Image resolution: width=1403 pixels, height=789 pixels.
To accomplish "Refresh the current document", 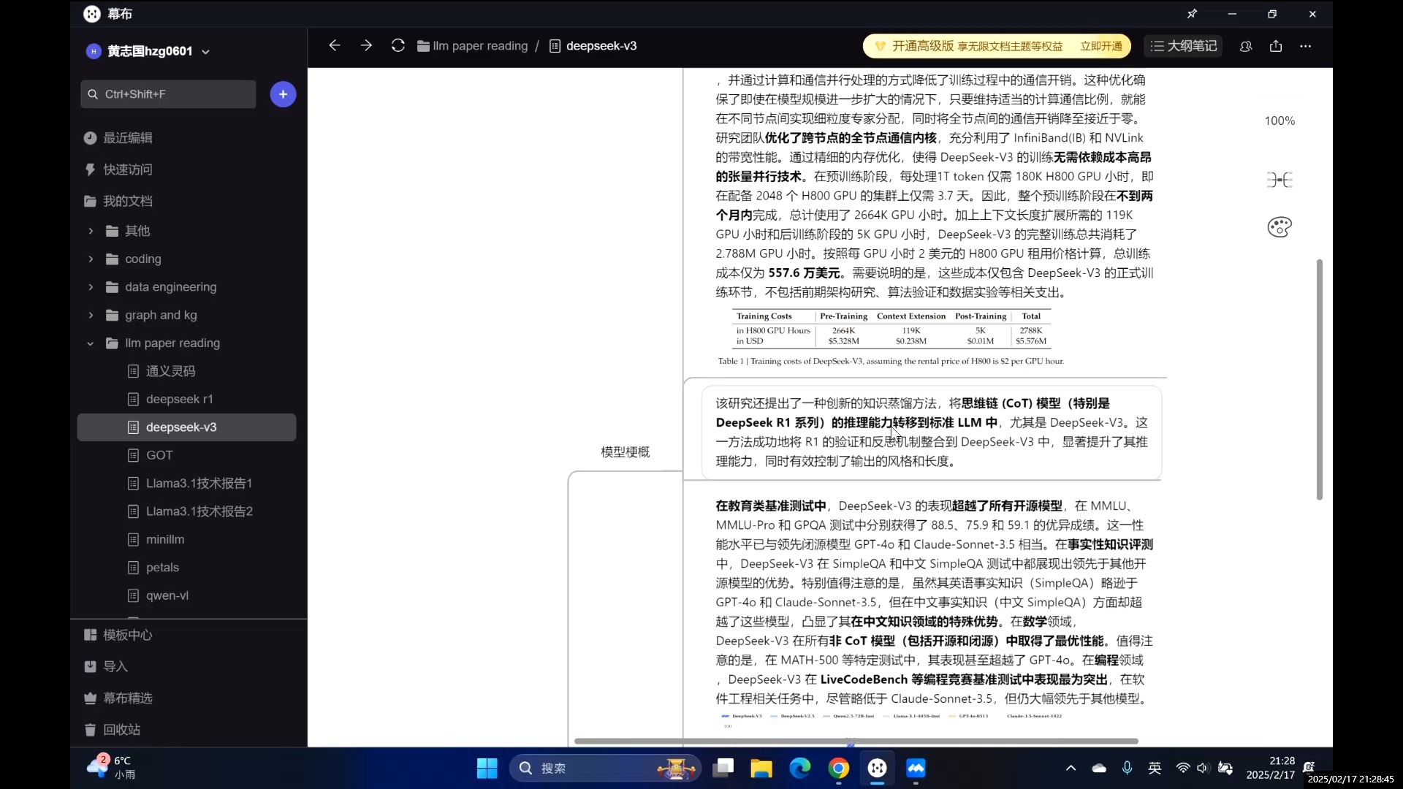I will click(397, 45).
